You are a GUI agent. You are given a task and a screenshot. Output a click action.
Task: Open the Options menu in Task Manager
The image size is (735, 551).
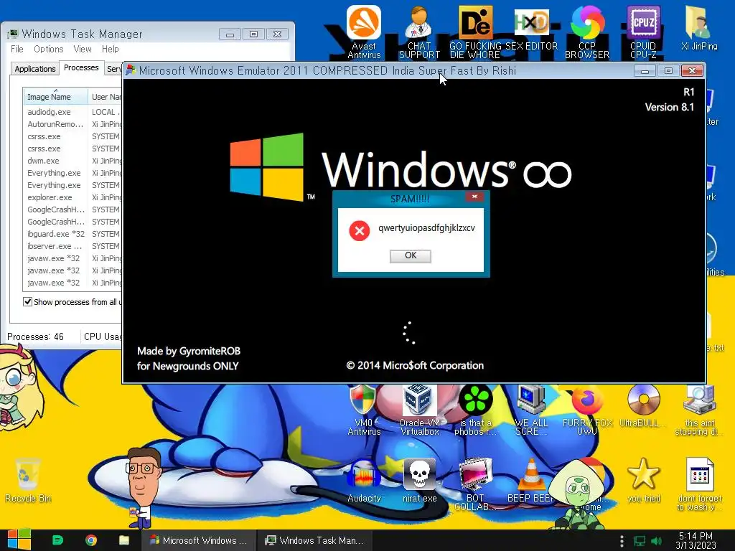[x=48, y=49]
